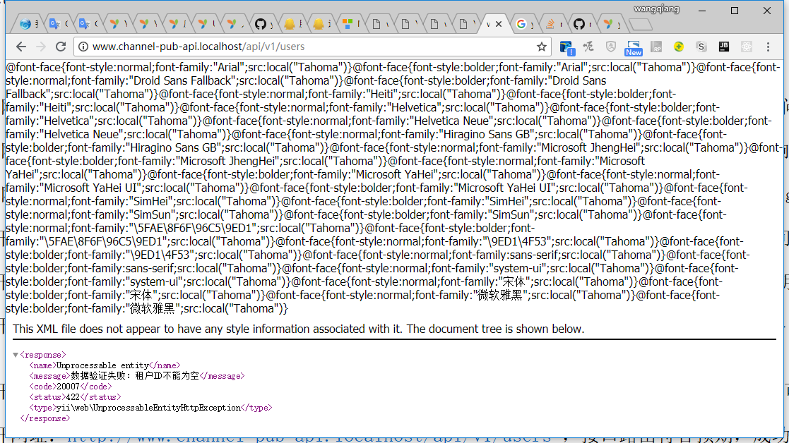This screenshot has width=789, height=443.
Task: Click the Chinese validation error message text
Action: 135,376
